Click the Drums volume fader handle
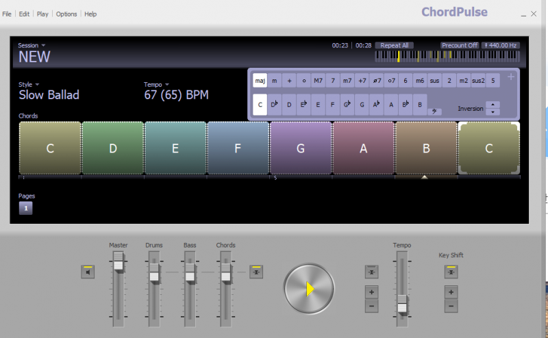Viewport: 548px width, 338px height. click(154, 273)
